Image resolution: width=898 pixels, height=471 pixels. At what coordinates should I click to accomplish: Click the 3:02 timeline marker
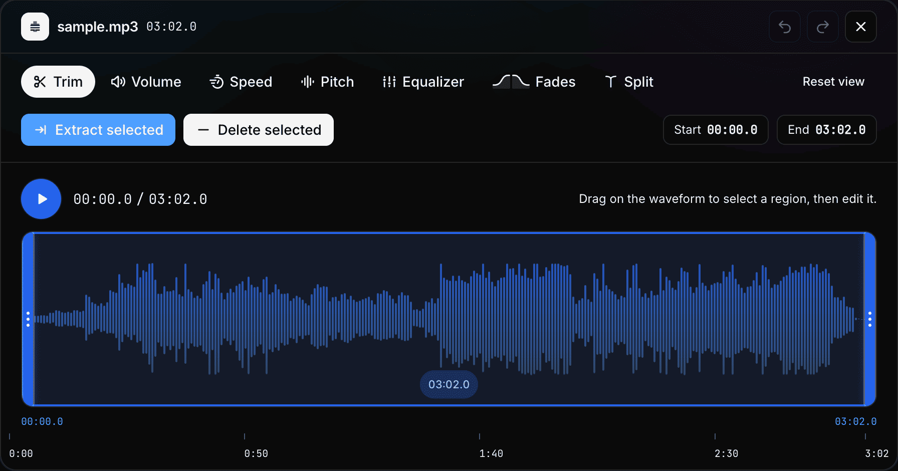[x=876, y=453]
